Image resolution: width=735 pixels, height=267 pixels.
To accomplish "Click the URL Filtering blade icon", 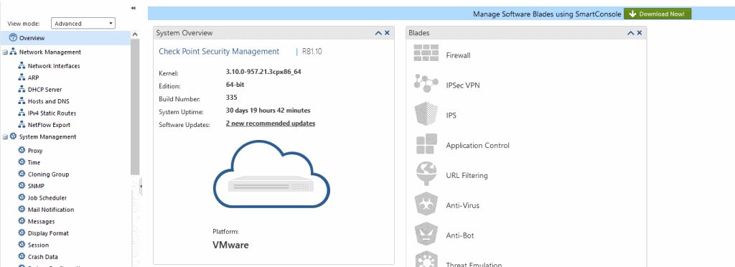I will pos(426,174).
